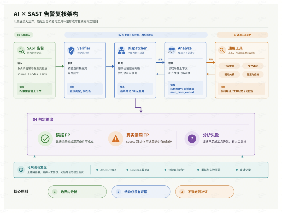The width and height of the screenshot is (282, 213).
Task: Select the 02 AI 判断 stage banner
Action: 136,35
